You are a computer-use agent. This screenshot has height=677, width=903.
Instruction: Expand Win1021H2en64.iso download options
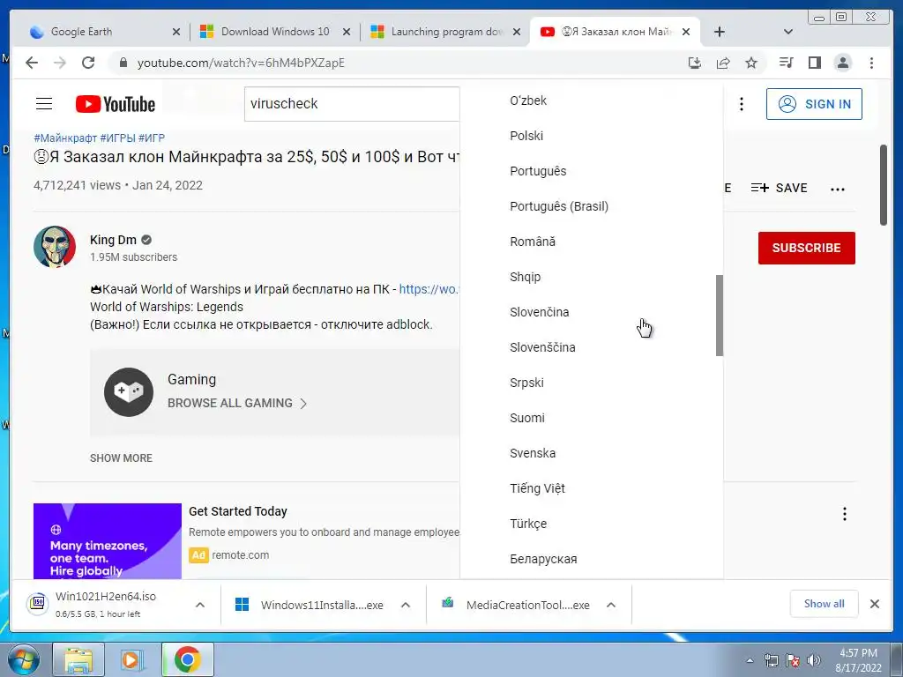[x=200, y=605]
